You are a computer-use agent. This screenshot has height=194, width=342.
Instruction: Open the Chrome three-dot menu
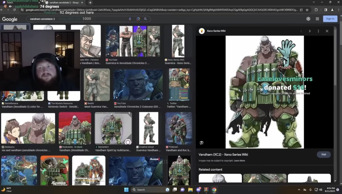pyautogui.click(x=338, y=10)
